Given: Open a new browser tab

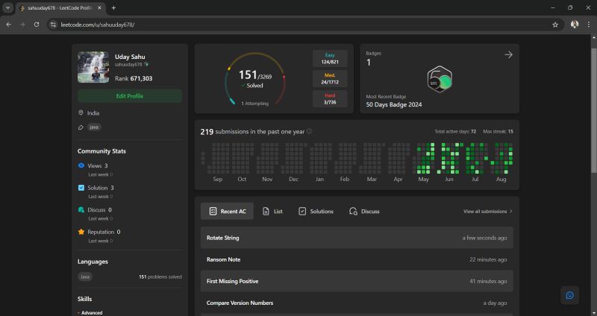Looking at the screenshot, I should coord(113,7).
